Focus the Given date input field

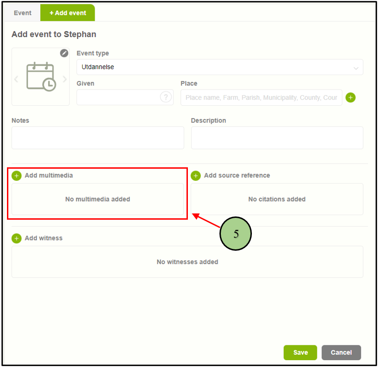point(118,97)
